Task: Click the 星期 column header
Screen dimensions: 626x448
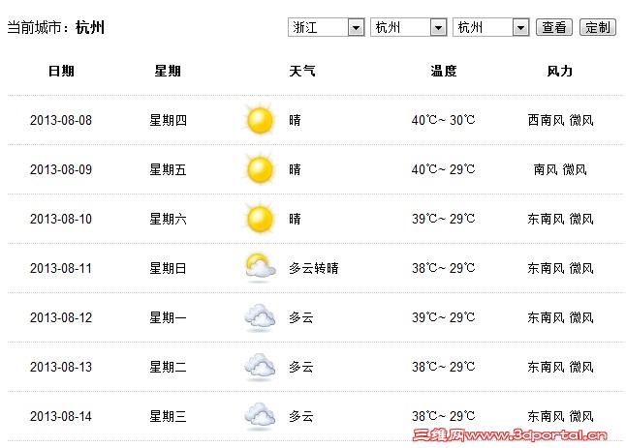Action: pyautogui.click(x=168, y=71)
